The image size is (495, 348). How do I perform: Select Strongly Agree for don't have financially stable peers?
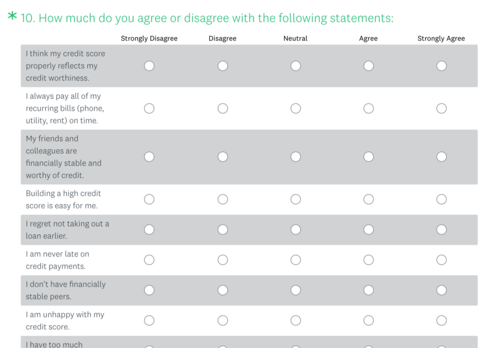click(441, 291)
